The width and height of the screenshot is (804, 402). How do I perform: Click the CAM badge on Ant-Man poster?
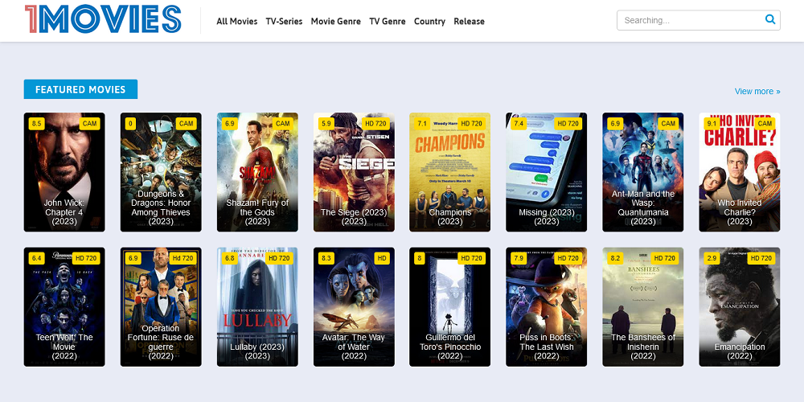668,124
